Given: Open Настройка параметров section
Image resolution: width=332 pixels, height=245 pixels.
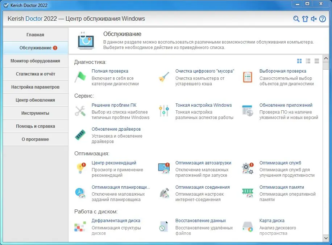Looking at the screenshot, I should [36, 87].
